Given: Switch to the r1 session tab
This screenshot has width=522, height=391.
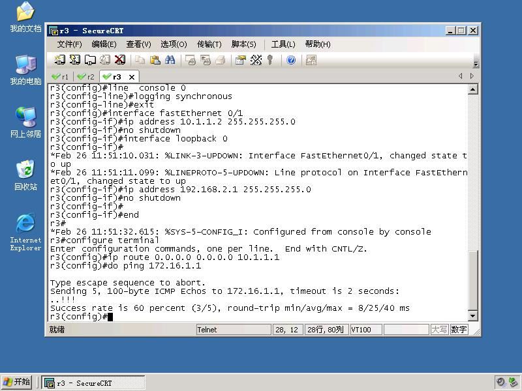Looking at the screenshot, I should [x=60, y=77].
